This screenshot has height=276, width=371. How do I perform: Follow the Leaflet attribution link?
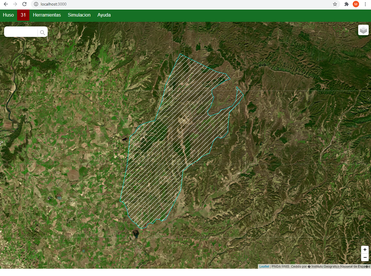pyautogui.click(x=264, y=266)
